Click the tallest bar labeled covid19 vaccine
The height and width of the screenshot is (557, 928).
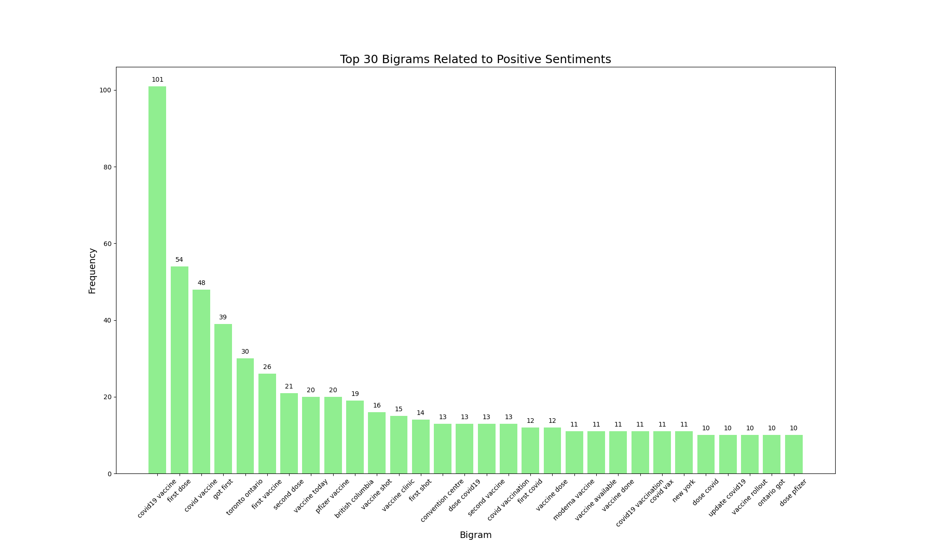click(x=157, y=280)
